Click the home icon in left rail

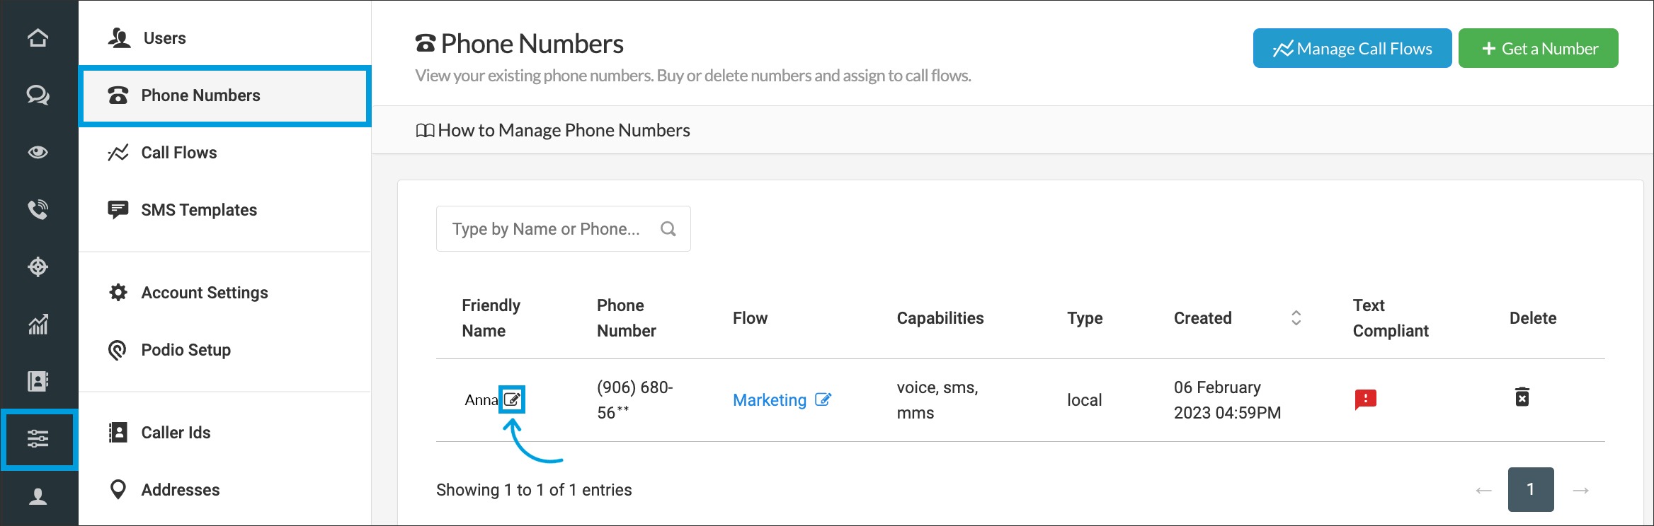(38, 37)
